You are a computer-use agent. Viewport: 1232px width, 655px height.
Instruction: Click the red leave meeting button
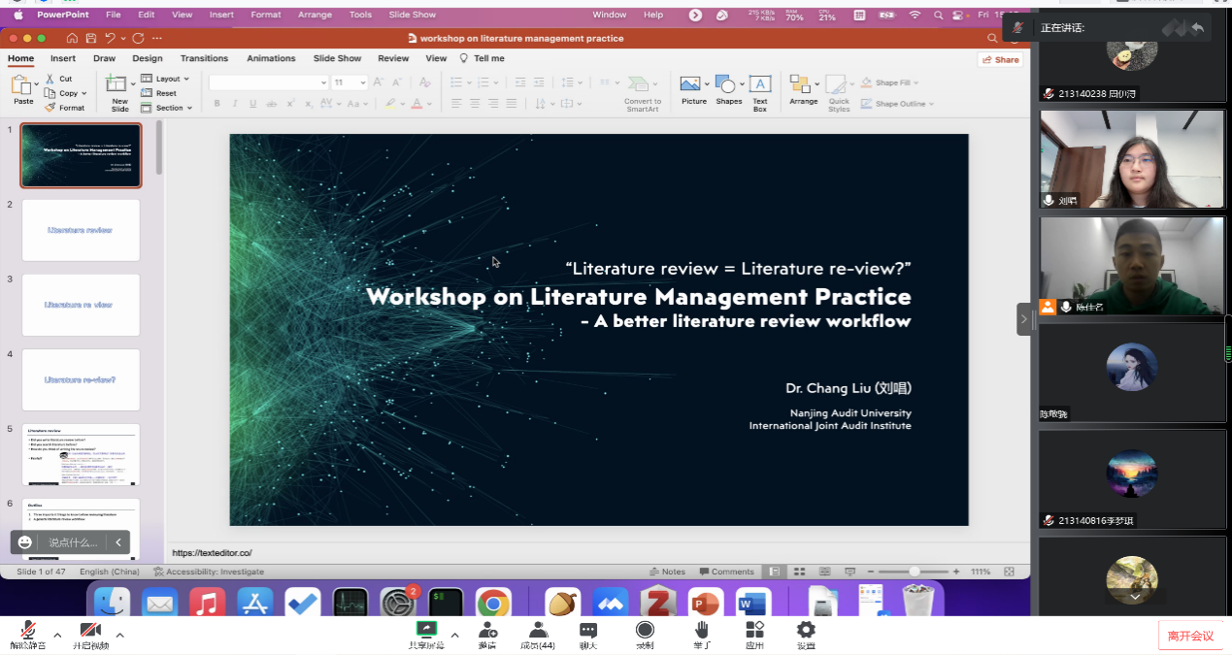1190,636
